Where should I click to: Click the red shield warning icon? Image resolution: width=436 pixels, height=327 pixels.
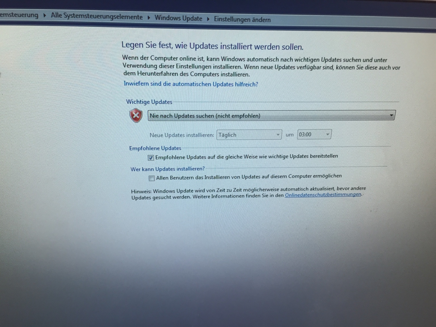click(x=136, y=116)
